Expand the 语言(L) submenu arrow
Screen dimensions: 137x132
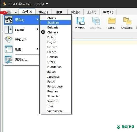(38, 19)
